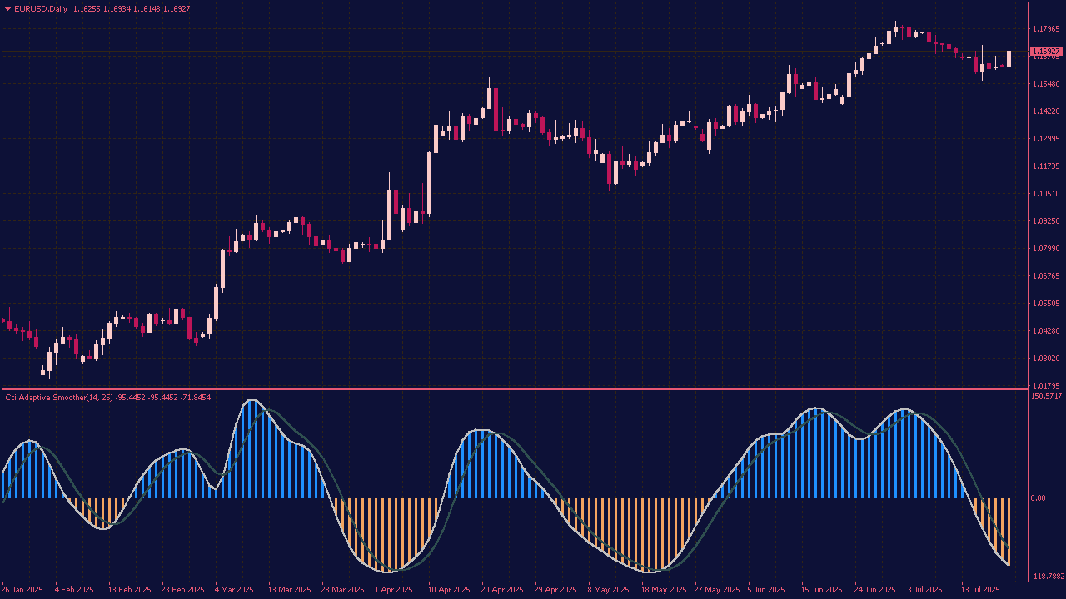Click the 4 Mar 2025 date label
This screenshot has width=1066, height=599.
pyautogui.click(x=233, y=590)
